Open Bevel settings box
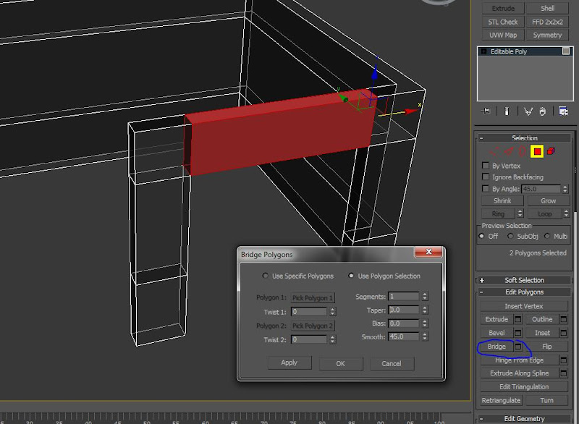This screenshot has height=424, width=579. pos(518,333)
